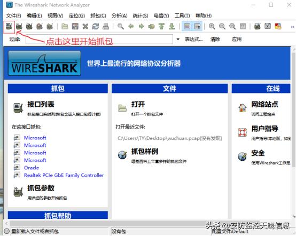This screenshot has height=236, width=296.
Task: Open 抓包参数 capture options on the welcome page
Action: coord(41,188)
